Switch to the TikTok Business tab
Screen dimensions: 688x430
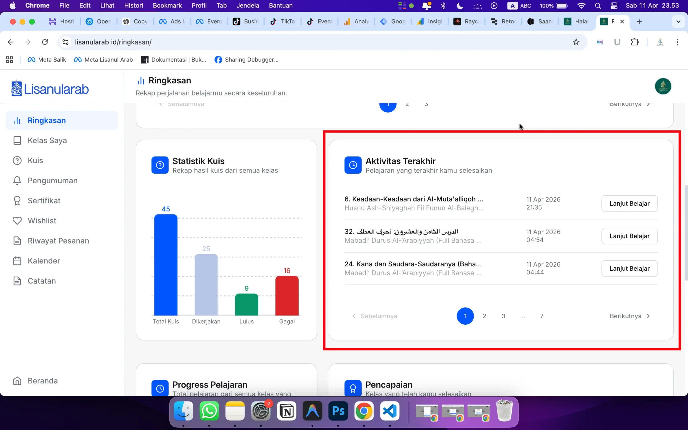(246, 21)
